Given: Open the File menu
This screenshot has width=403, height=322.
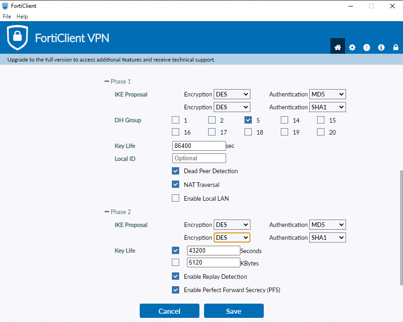Looking at the screenshot, I should coord(7,17).
